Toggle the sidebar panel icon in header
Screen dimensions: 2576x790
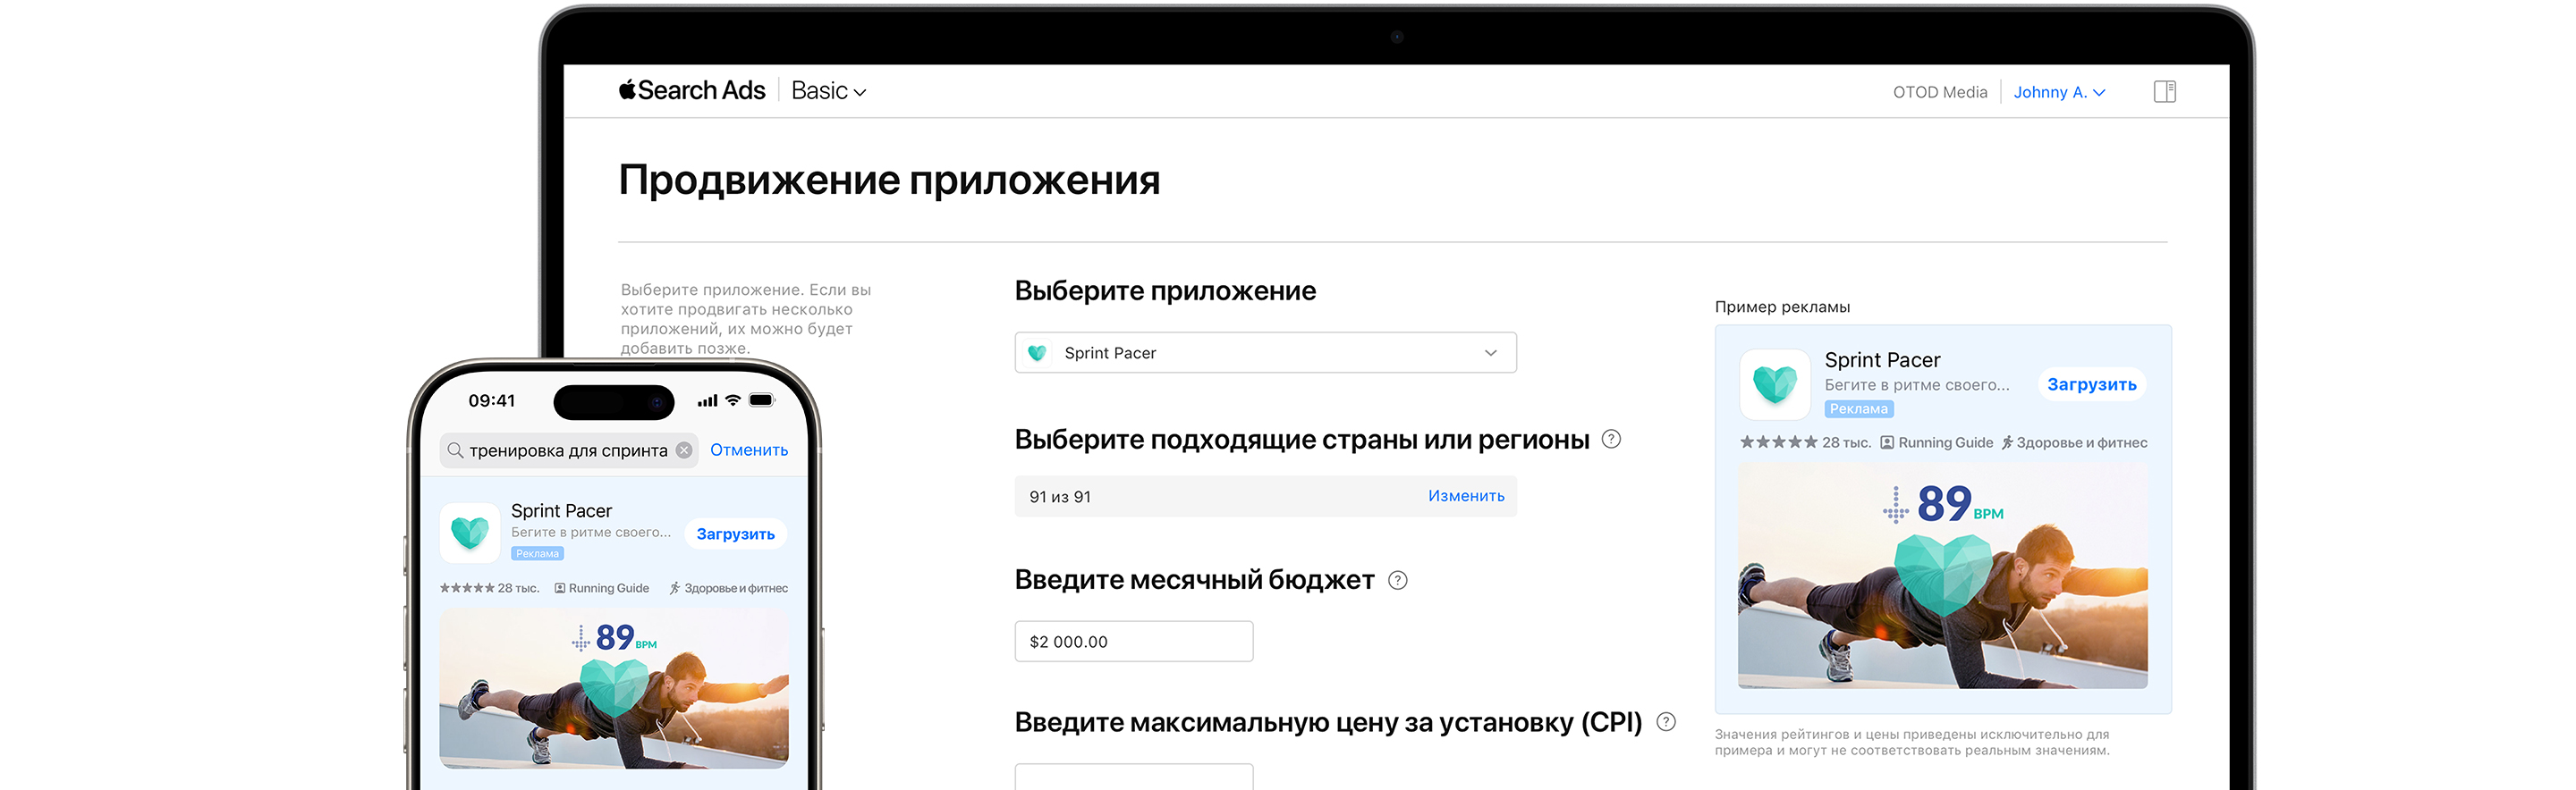2164,92
